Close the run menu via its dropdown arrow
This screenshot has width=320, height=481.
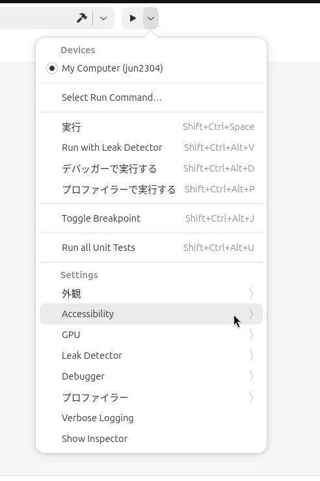point(151,18)
